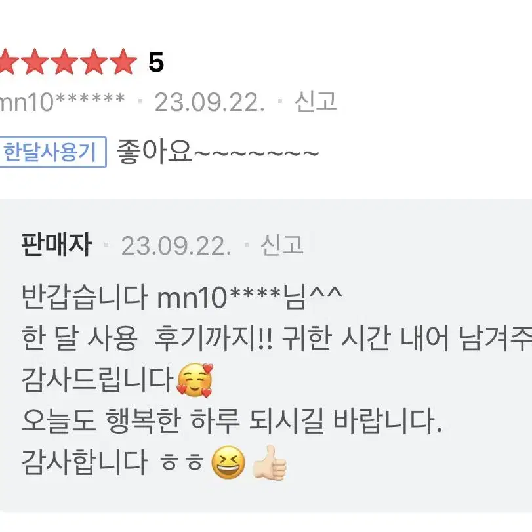Click the laughing face emoji
532x532 pixels.
coord(228,462)
